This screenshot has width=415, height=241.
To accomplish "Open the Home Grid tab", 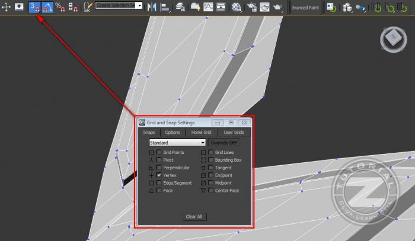I will (x=201, y=133).
